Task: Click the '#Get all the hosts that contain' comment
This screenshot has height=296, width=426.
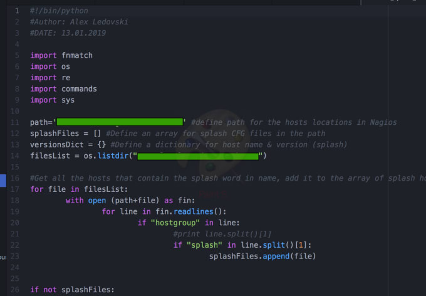Action: click(227, 178)
